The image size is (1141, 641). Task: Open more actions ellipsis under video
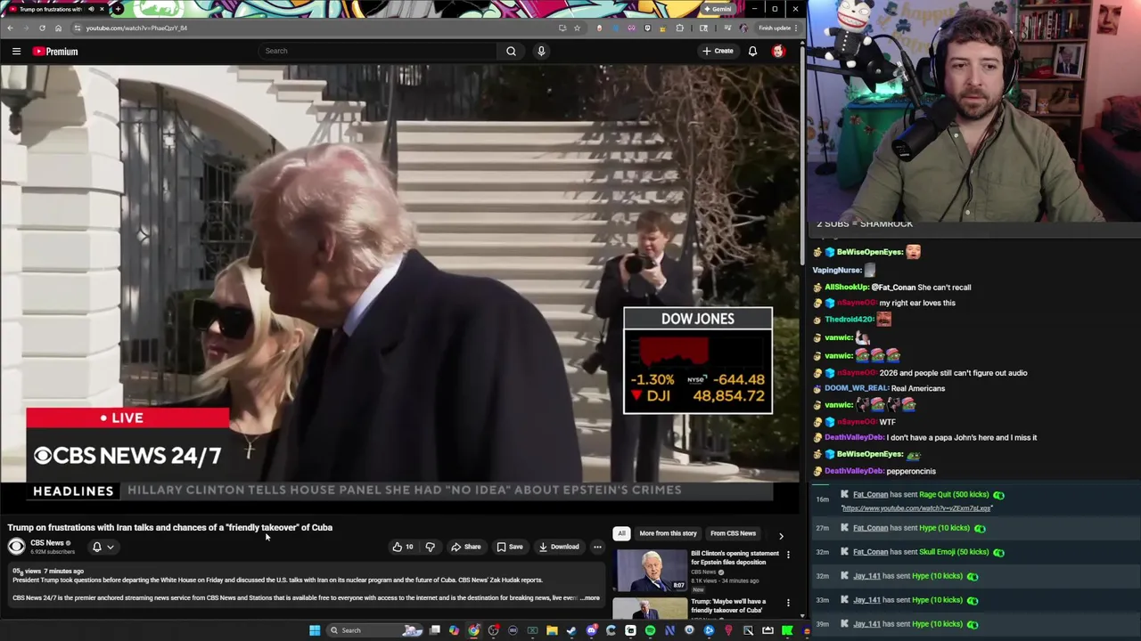point(598,547)
